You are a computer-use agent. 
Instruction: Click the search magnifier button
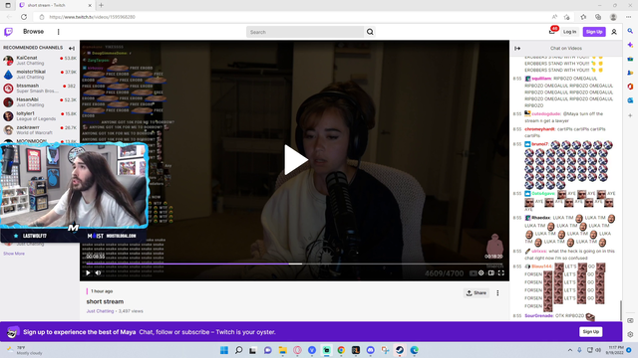pos(370,32)
